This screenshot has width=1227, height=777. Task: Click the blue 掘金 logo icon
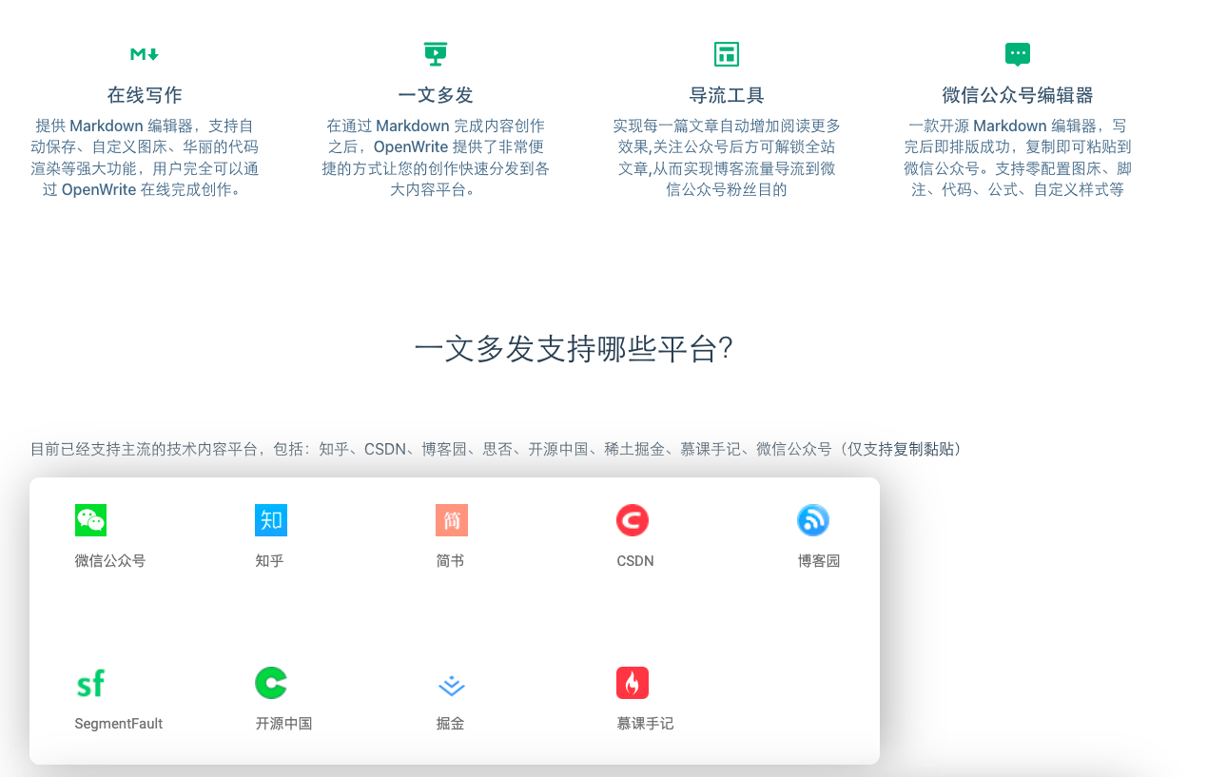click(452, 685)
